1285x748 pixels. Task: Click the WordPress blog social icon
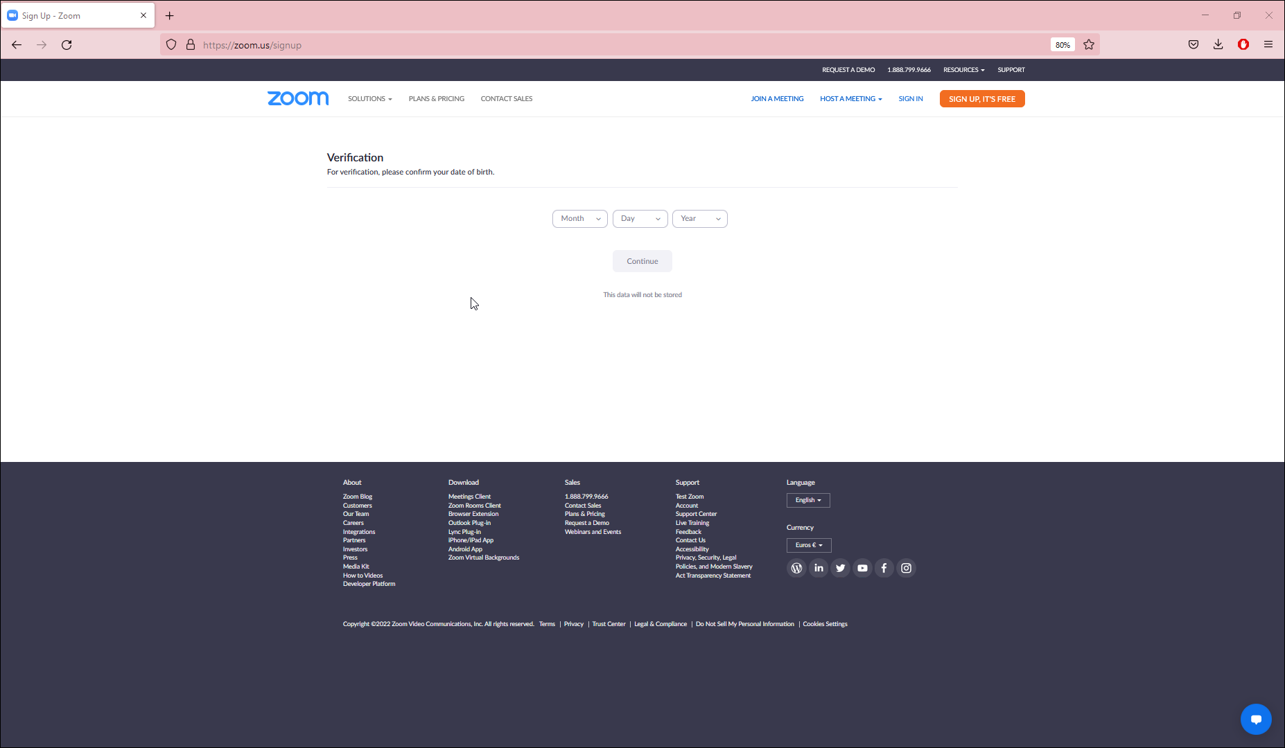(x=796, y=568)
